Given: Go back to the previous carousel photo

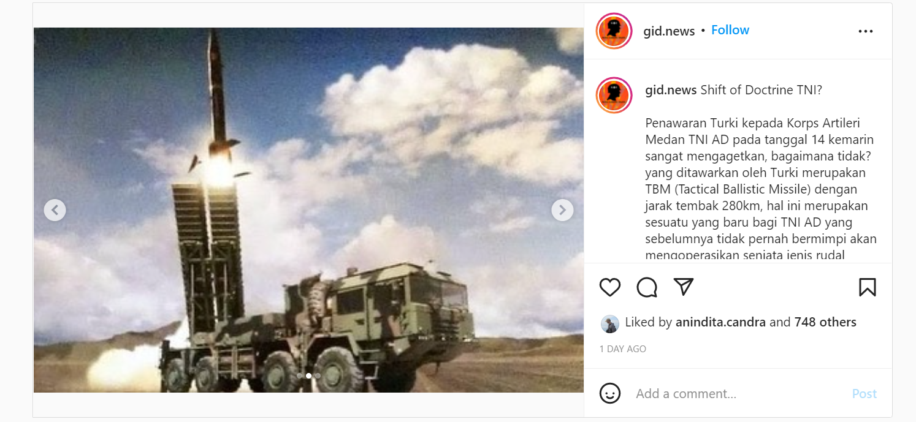Looking at the screenshot, I should pyautogui.click(x=55, y=210).
